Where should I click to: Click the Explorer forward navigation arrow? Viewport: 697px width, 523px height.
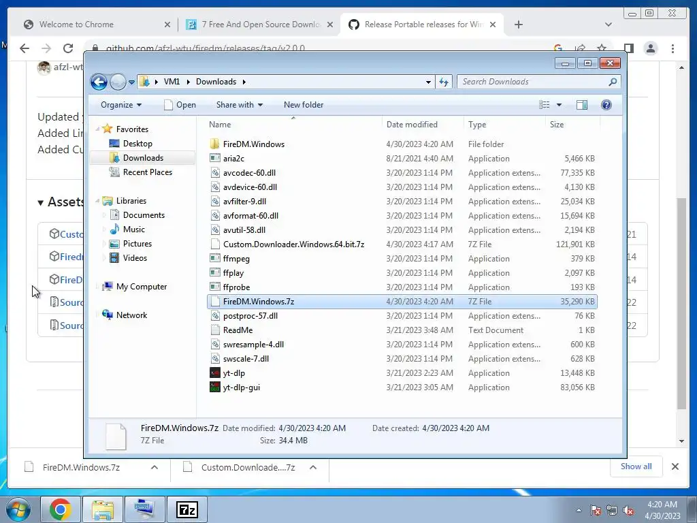[118, 82]
